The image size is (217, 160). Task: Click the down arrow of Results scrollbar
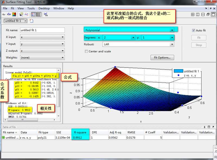(59, 116)
